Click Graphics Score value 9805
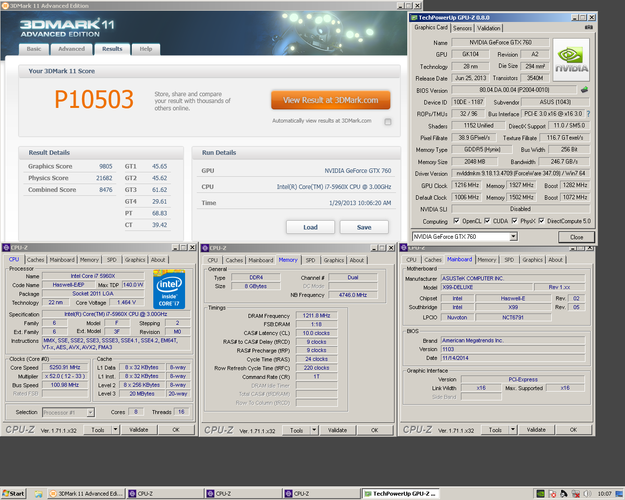Image resolution: width=625 pixels, height=500 pixels. point(106,167)
